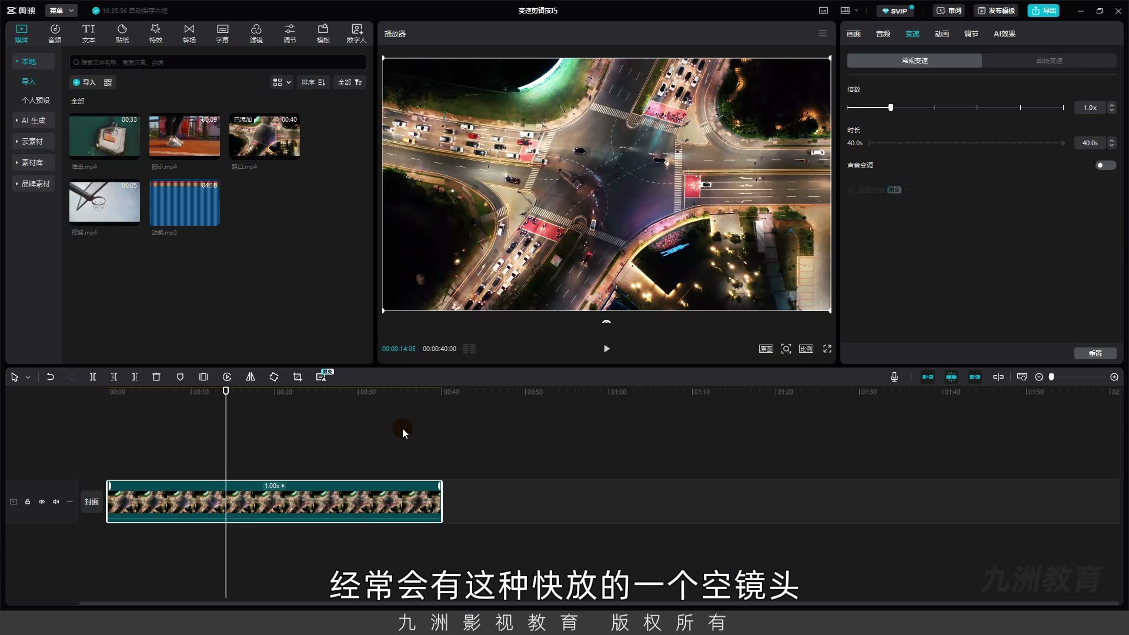Viewport: 1129px width, 635px height.
Task: Open the 文本 (Text) panel
Action: (88, 34)
